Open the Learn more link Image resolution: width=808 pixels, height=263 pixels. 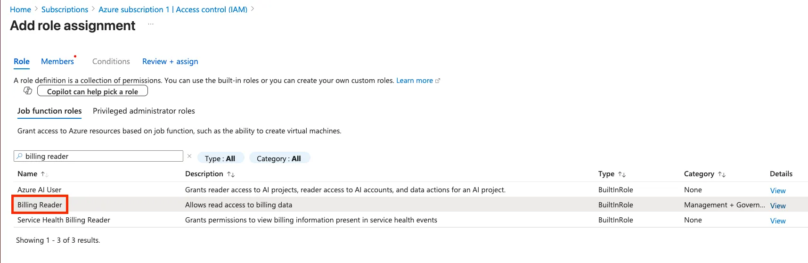tap(415, 81)
